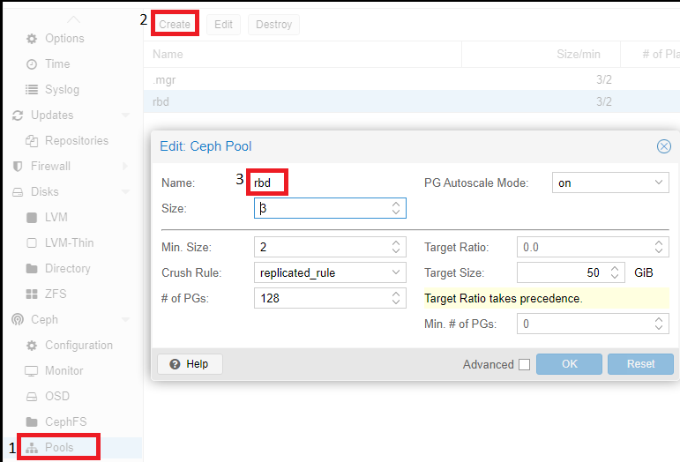Image resolution: width=680 pixels, height=462 pixels.
Task: Open the Crush Rule dropdown
Action: click(x=396, y=273)
